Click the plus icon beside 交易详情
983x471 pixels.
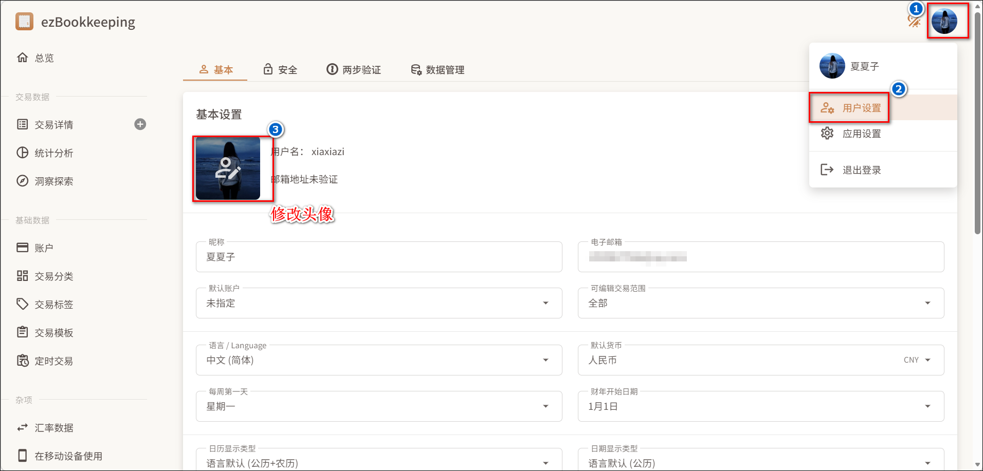click(x=140, y=124)
